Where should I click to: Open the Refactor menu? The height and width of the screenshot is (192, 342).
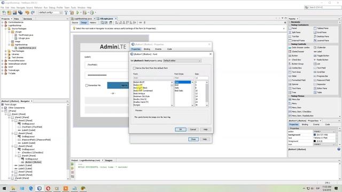38,7
